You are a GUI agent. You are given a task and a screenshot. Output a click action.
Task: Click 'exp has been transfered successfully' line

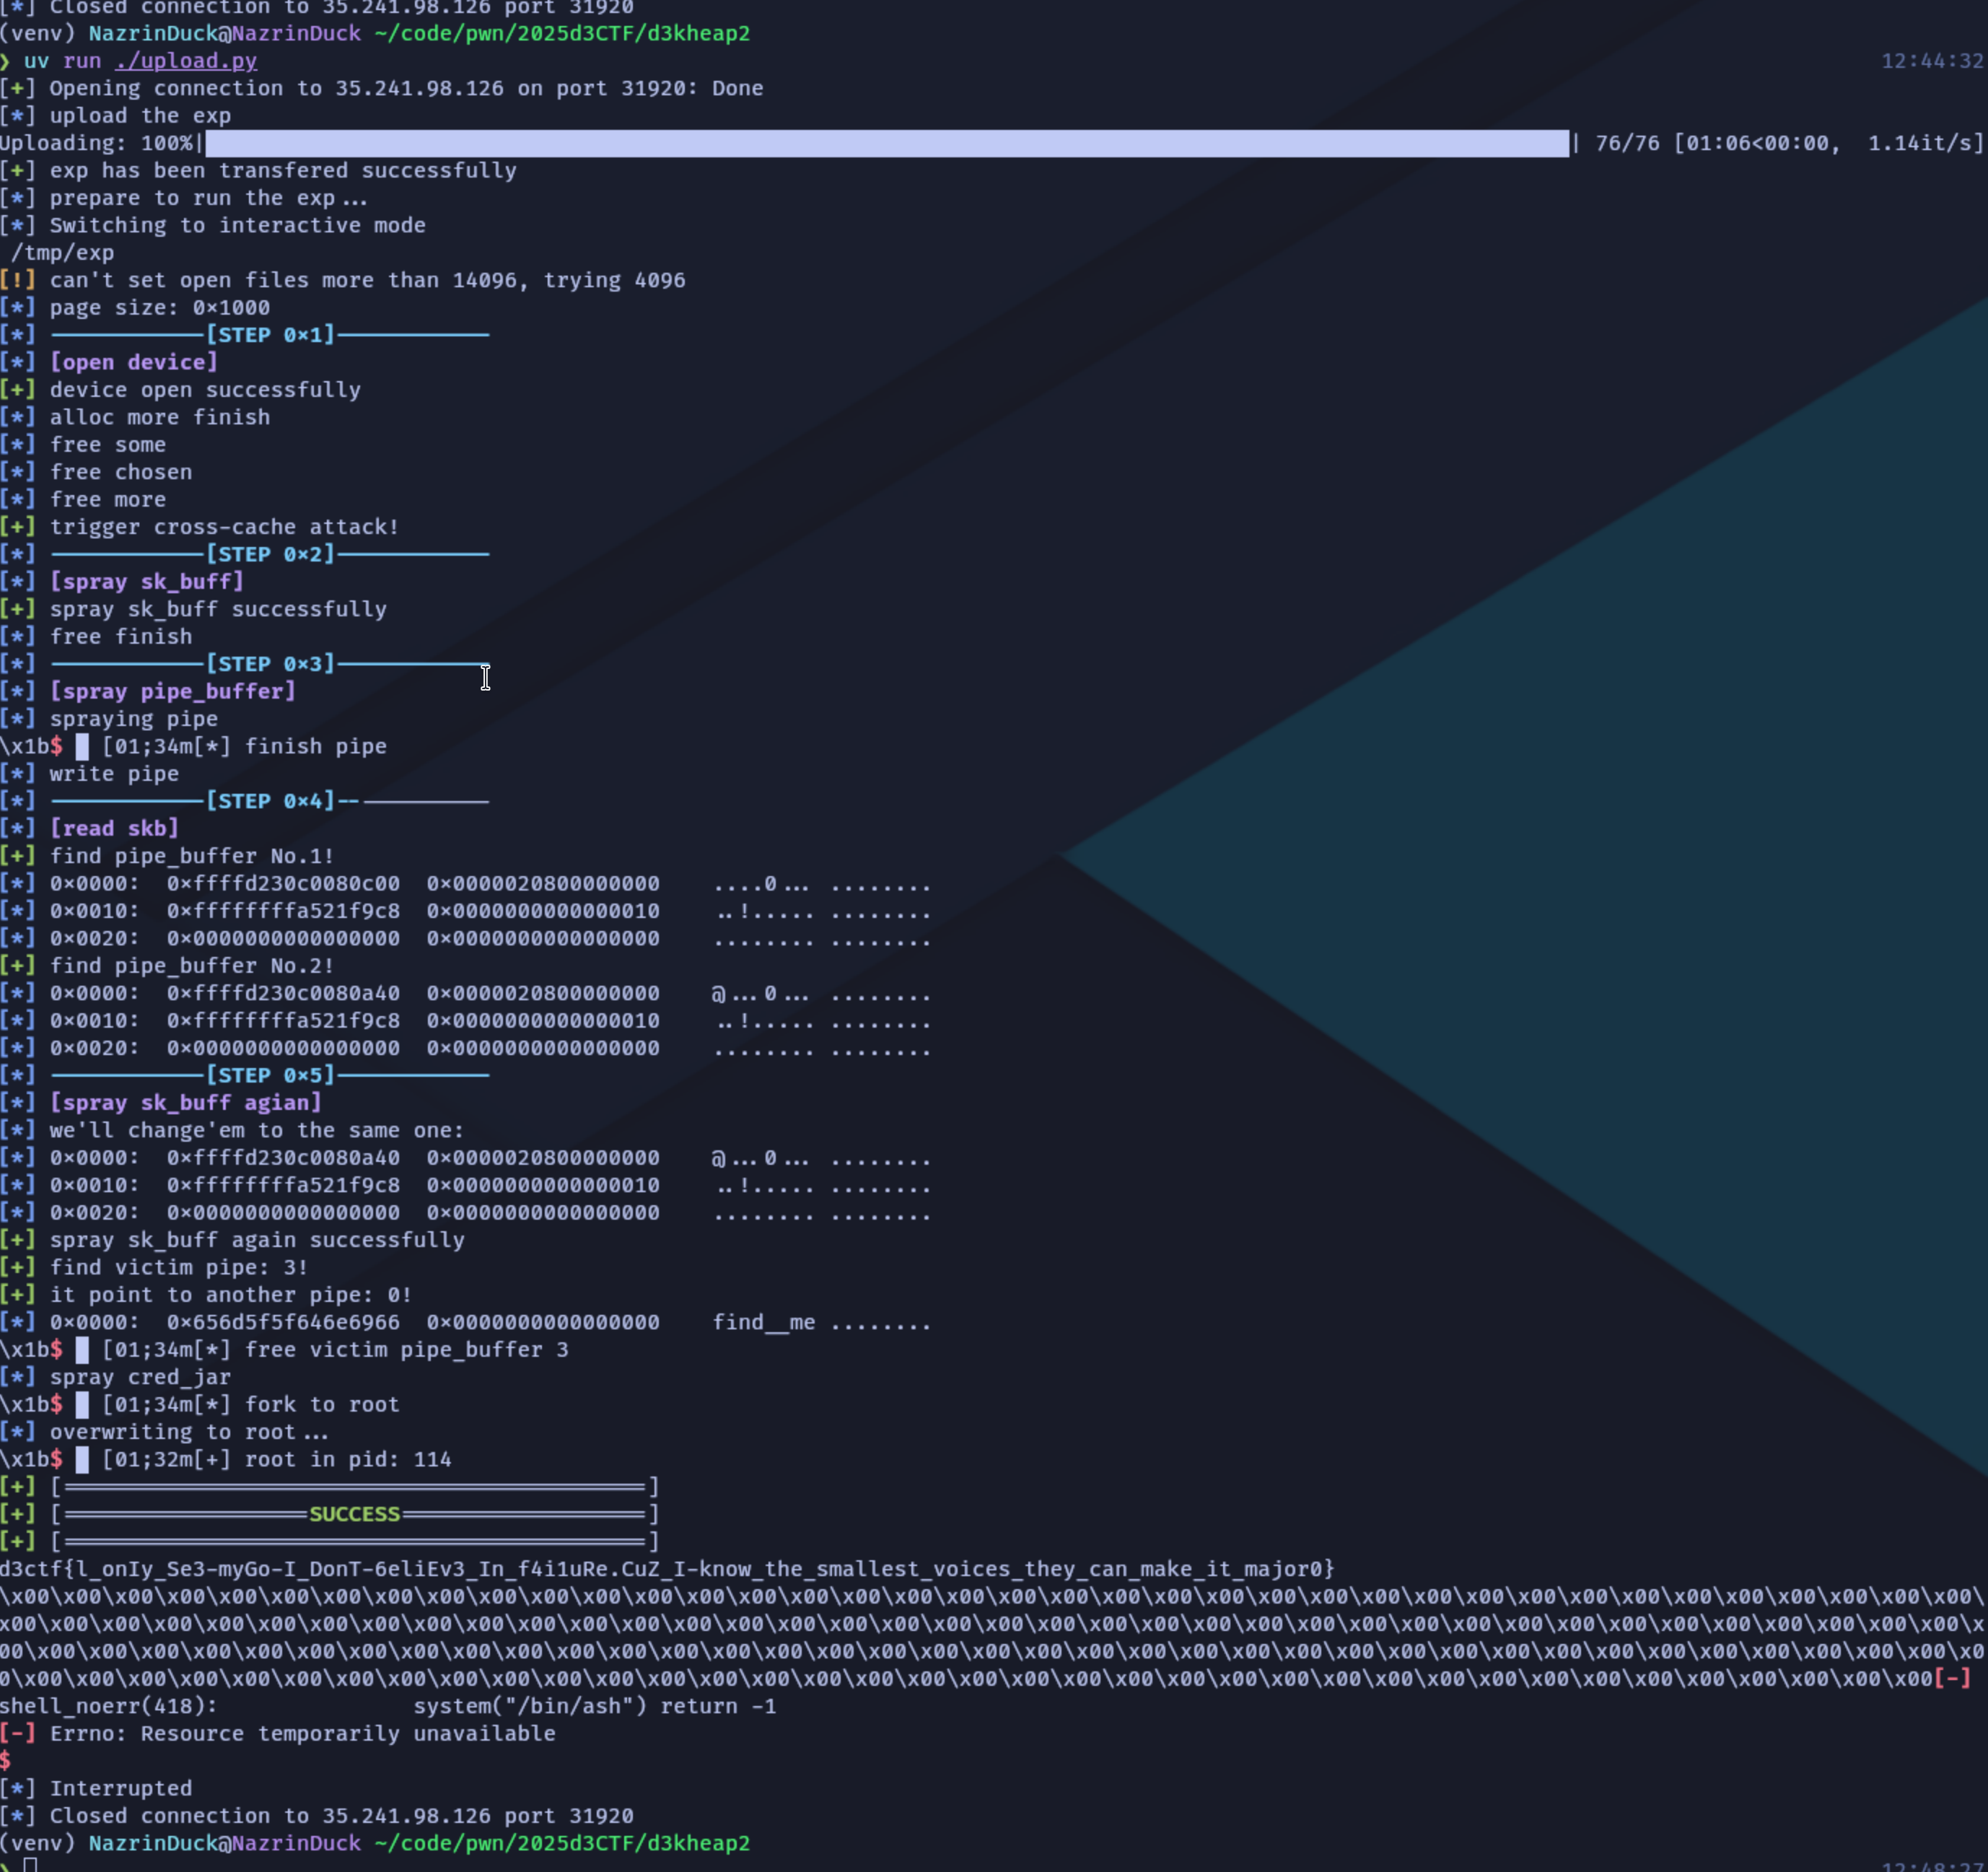point(283,171)
